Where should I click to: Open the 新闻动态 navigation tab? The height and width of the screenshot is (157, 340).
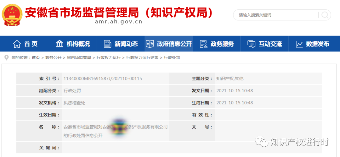click(x=121, y=44)
